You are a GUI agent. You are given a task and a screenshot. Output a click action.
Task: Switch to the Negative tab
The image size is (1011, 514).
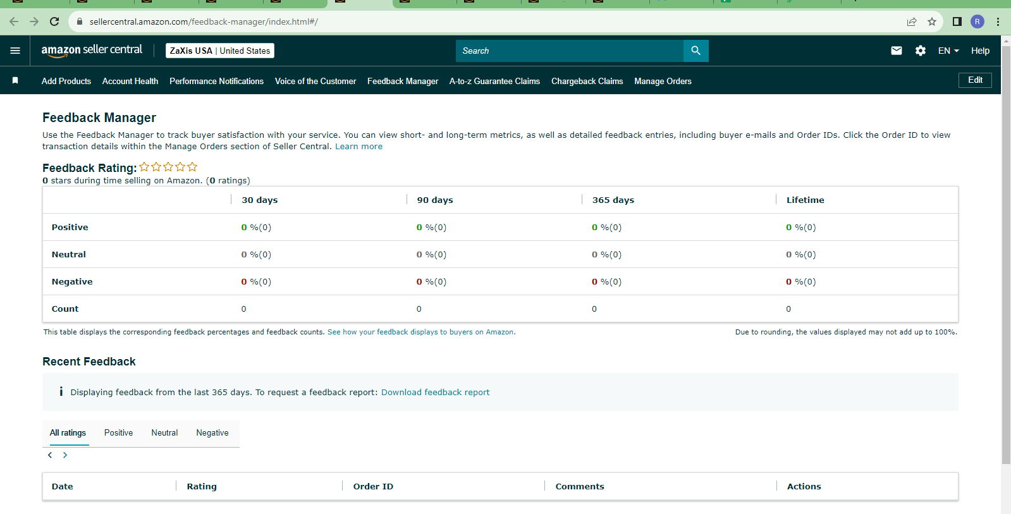pos(212,433)
